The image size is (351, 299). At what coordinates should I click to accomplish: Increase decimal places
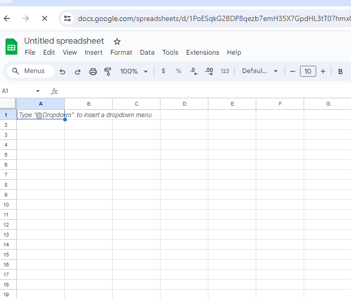tap(209, 71)
